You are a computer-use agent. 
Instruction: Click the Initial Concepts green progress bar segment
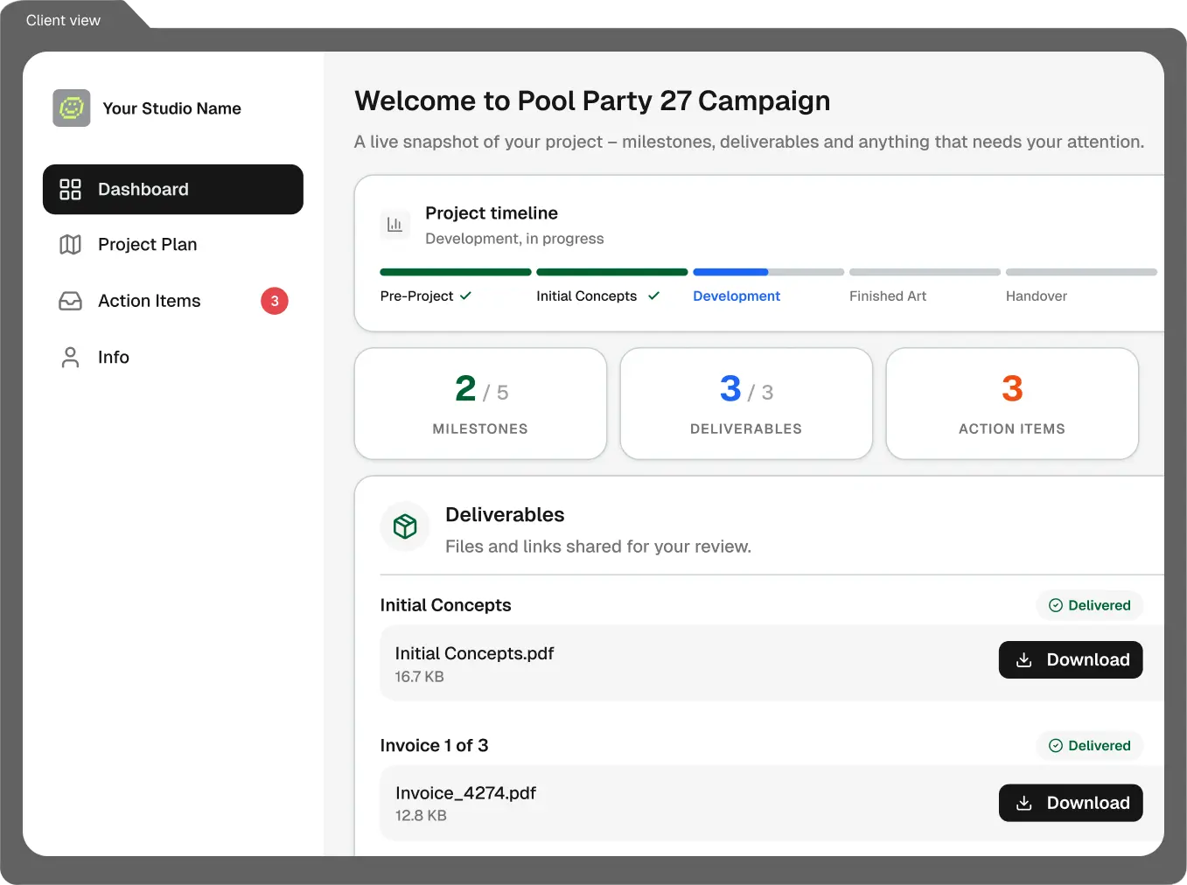[x=612, y=272]
